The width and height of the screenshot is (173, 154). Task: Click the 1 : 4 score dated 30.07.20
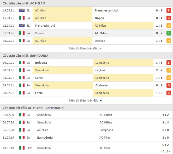[x=165, y=122]
